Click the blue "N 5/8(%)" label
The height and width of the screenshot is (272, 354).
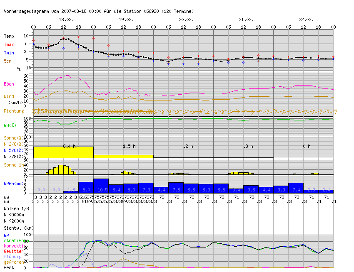pos(14,150)
